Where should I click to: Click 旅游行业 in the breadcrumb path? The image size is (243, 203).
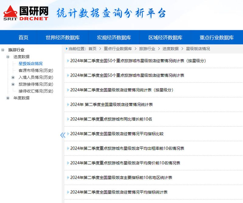147,49
